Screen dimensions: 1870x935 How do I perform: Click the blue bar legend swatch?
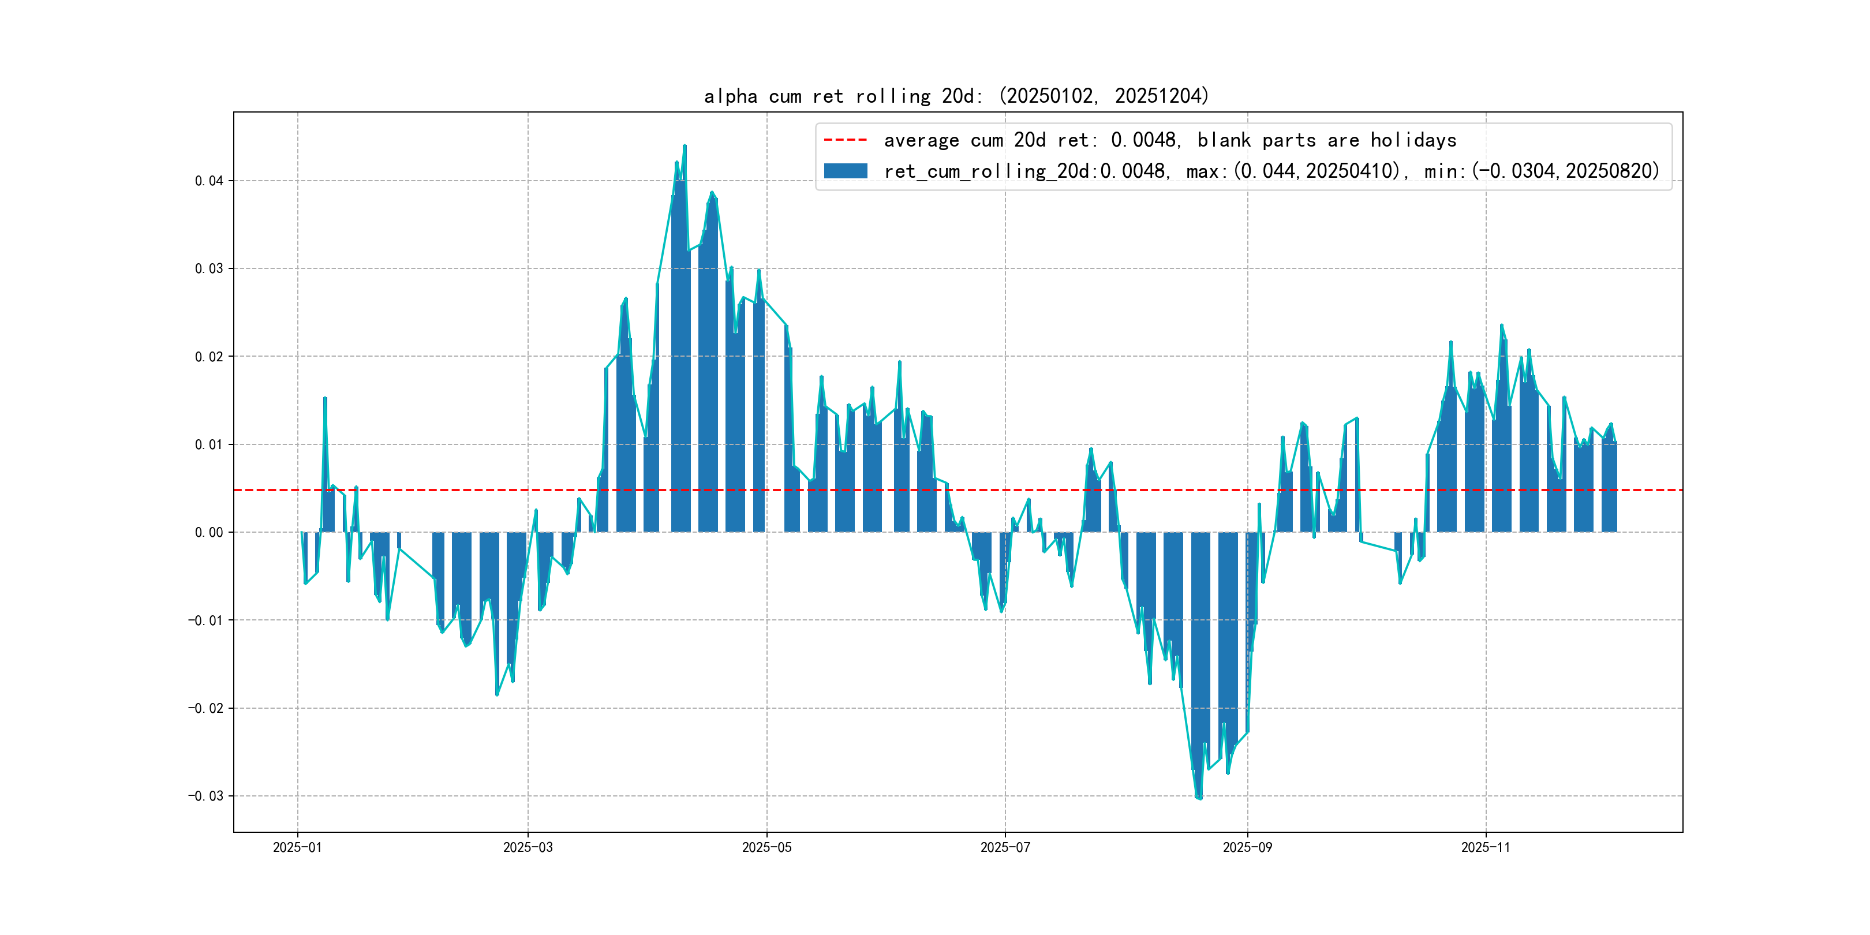(845, 171)
